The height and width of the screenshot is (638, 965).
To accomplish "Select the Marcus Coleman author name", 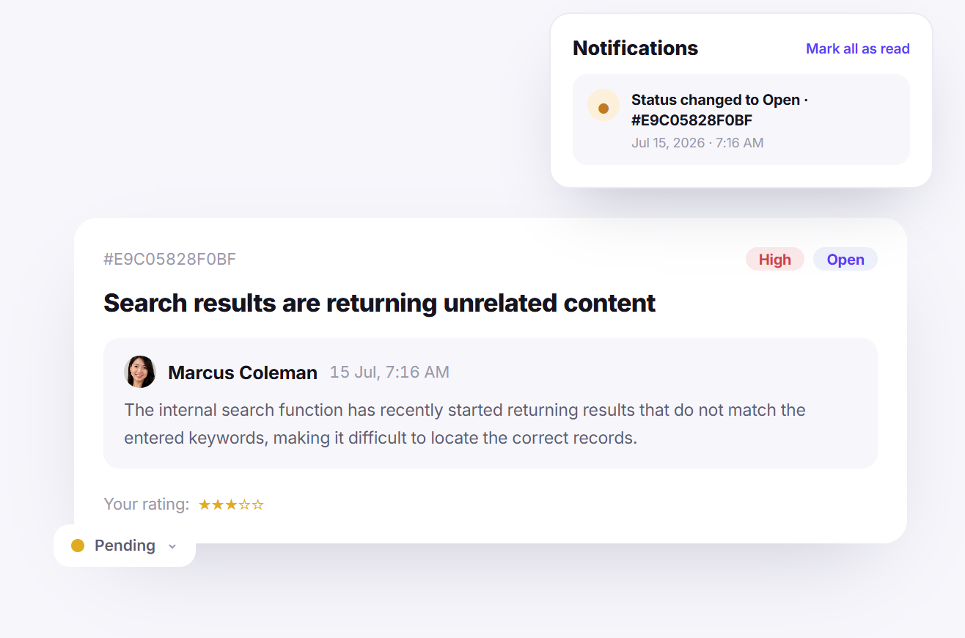I will tap(243, 373).
